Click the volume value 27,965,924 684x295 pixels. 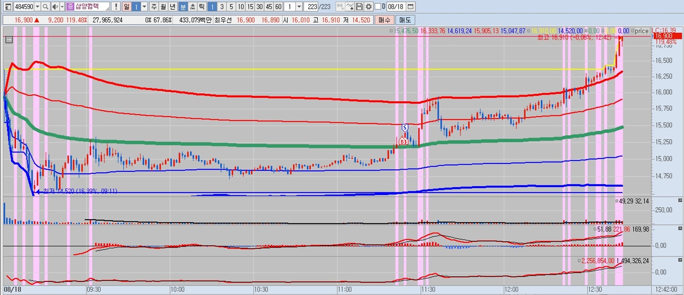click(108, 20)
